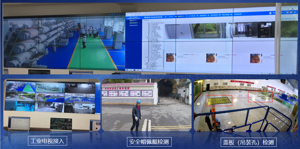Click the right red detection box on the floor
The image size is (300, 149).
tap(260, 96)
